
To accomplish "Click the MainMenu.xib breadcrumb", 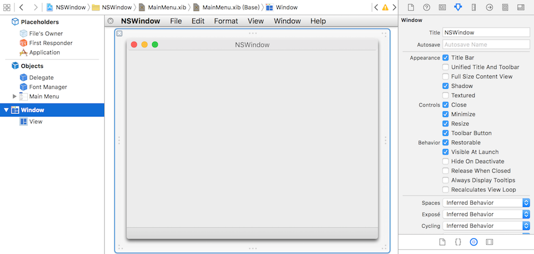I will pyautogui.click(x=162, y=7).
